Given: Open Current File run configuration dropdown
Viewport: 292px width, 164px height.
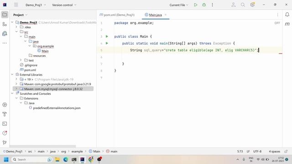Looking at the screenshot, I should point(179,5).
